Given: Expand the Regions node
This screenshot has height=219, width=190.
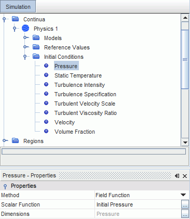Looking at the screenshot, I should [x=5, y=140].
